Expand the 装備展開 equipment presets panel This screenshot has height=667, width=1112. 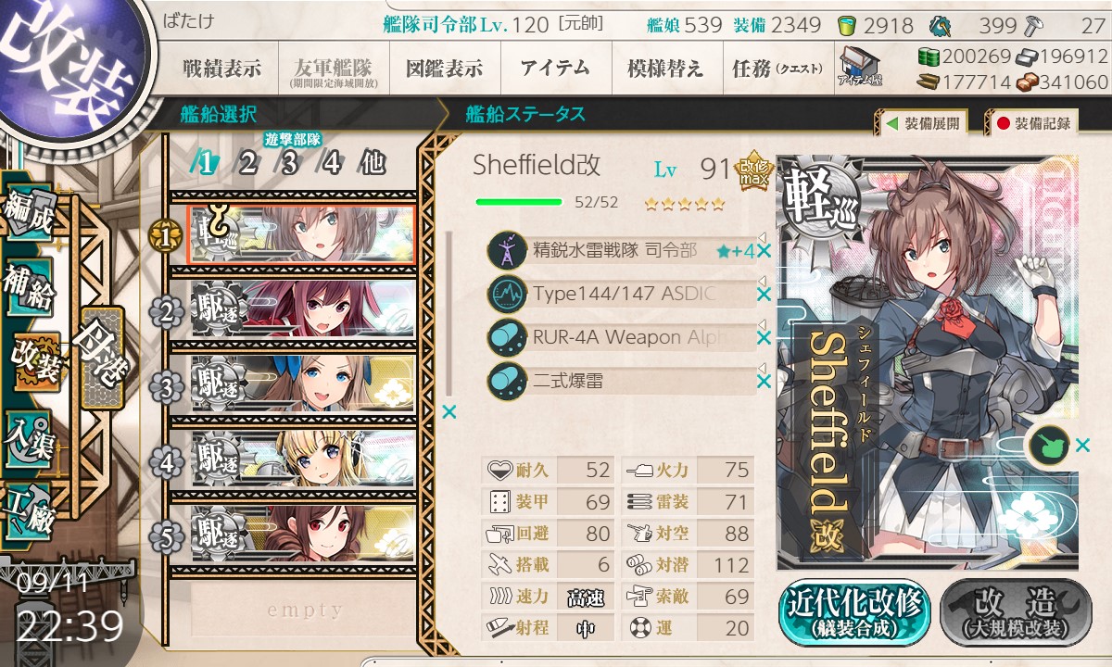pyautogui.click(x=922, y=123)
